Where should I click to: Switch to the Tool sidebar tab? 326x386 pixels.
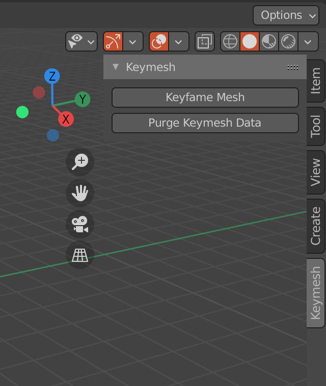316,127
